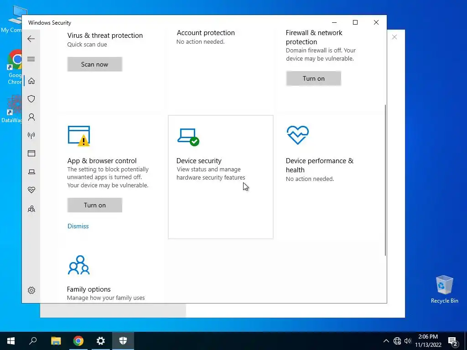Open Settings gear in Windows Security sidebar
This screenshot has width=467, height=350.
(x=31, y=290)
